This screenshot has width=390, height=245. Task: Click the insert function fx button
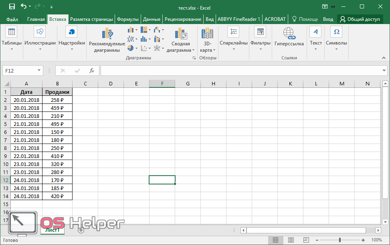[x=91, y=71]
